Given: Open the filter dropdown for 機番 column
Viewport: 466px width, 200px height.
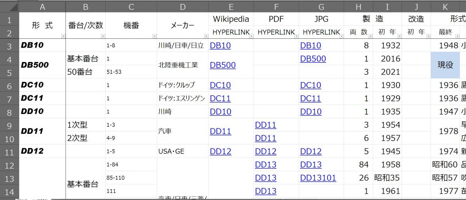Looking at the screenshot, I should (155, 36).
